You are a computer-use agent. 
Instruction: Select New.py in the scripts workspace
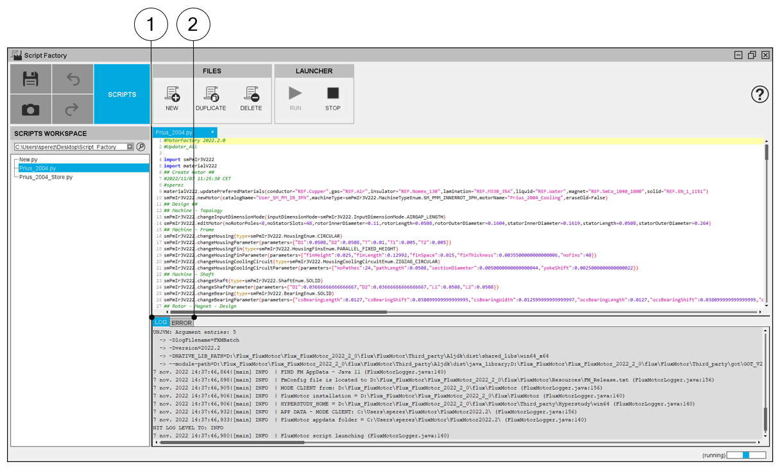[x=28, y=160]
